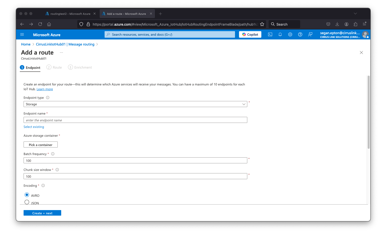Image resolution: width=391 pixels, height=242 pixels.
Task: Click the Pick a container button
Action: 41,145
